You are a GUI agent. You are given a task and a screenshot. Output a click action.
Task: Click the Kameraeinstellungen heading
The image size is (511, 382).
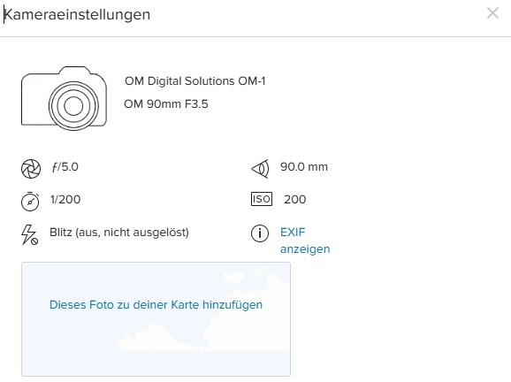pyautogui.click(x=77, y=15)
